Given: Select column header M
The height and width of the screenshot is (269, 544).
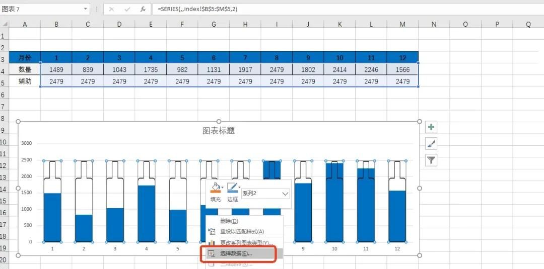Looking at the screenshot, I should pos(402,24).
